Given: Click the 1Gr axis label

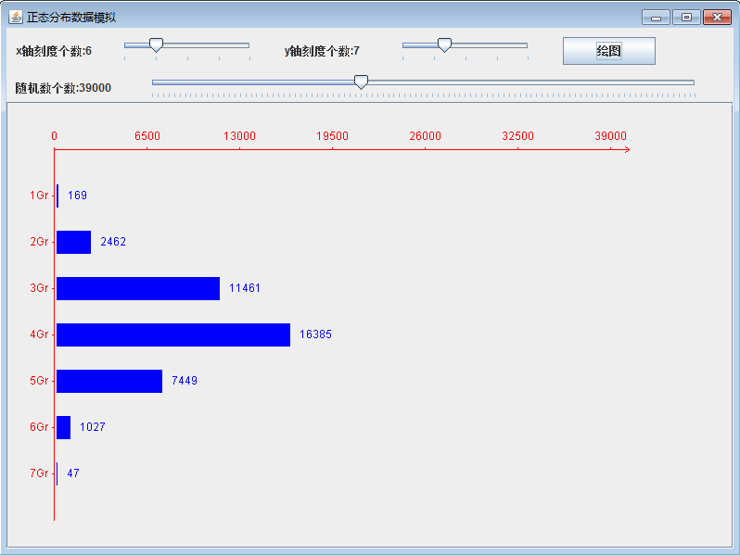Looking at the screenshot, I should (x=39, y=196).
